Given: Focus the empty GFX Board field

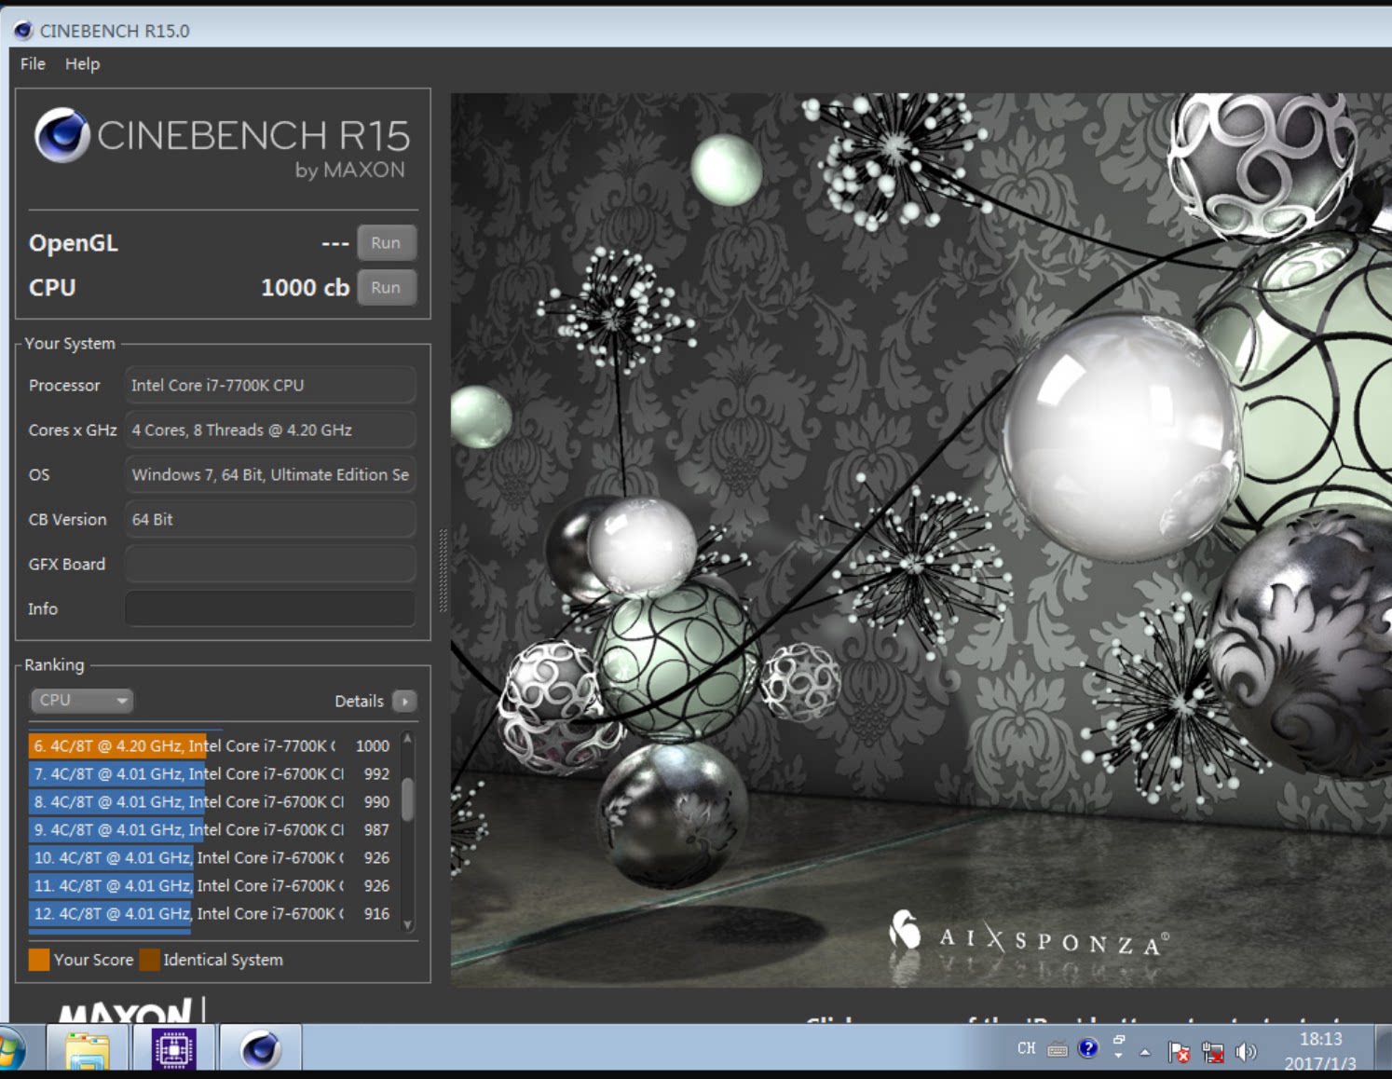Looking at the screenshot, I should click(x=270, y=564).
